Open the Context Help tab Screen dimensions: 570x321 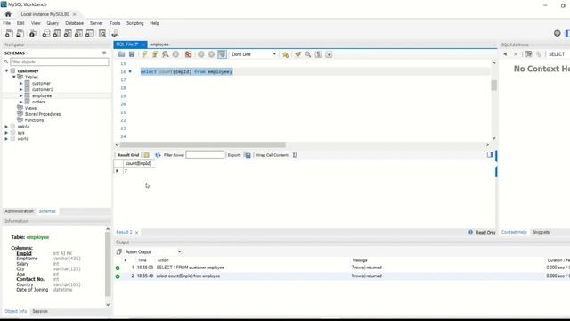click(x=514, y=232)
